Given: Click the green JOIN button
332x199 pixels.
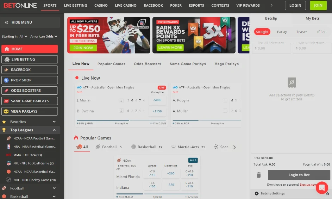Looking at the screenshot, I should coord(318,5).
